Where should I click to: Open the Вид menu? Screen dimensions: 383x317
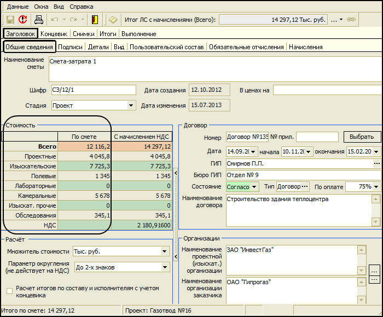click(59, 7)
